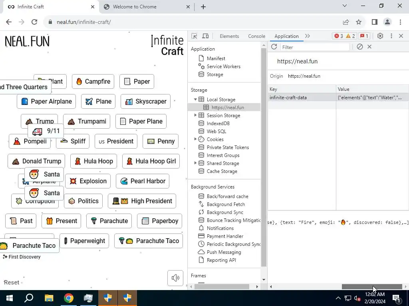Select https://neal.fun under Local Storage

click(x=224, y=107)
